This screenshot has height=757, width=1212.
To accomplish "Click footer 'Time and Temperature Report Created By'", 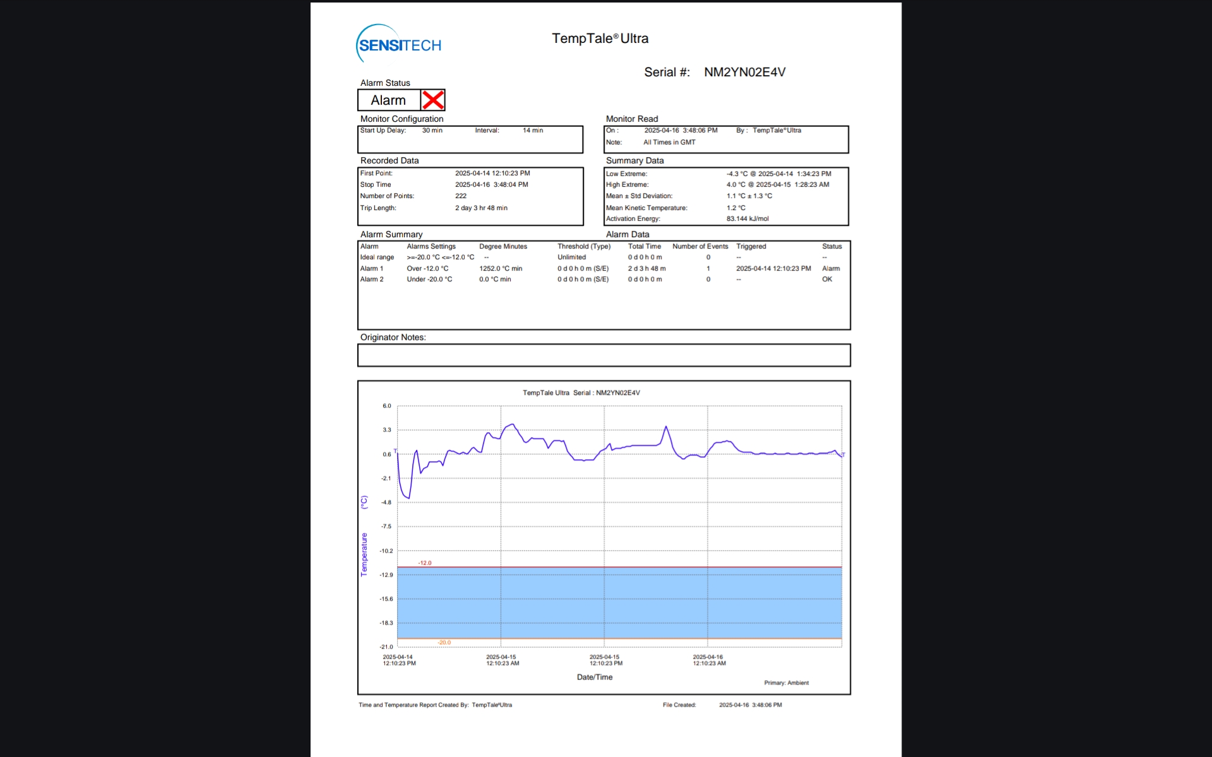I will coord(413,705).
